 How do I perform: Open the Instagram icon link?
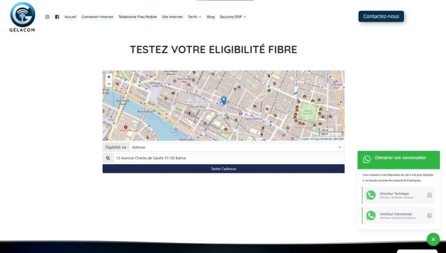click(x=47, y=17)
